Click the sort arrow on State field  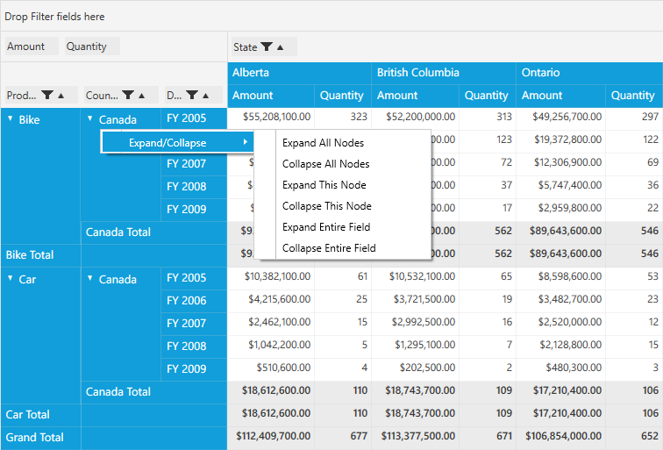(x=280, y=47)
